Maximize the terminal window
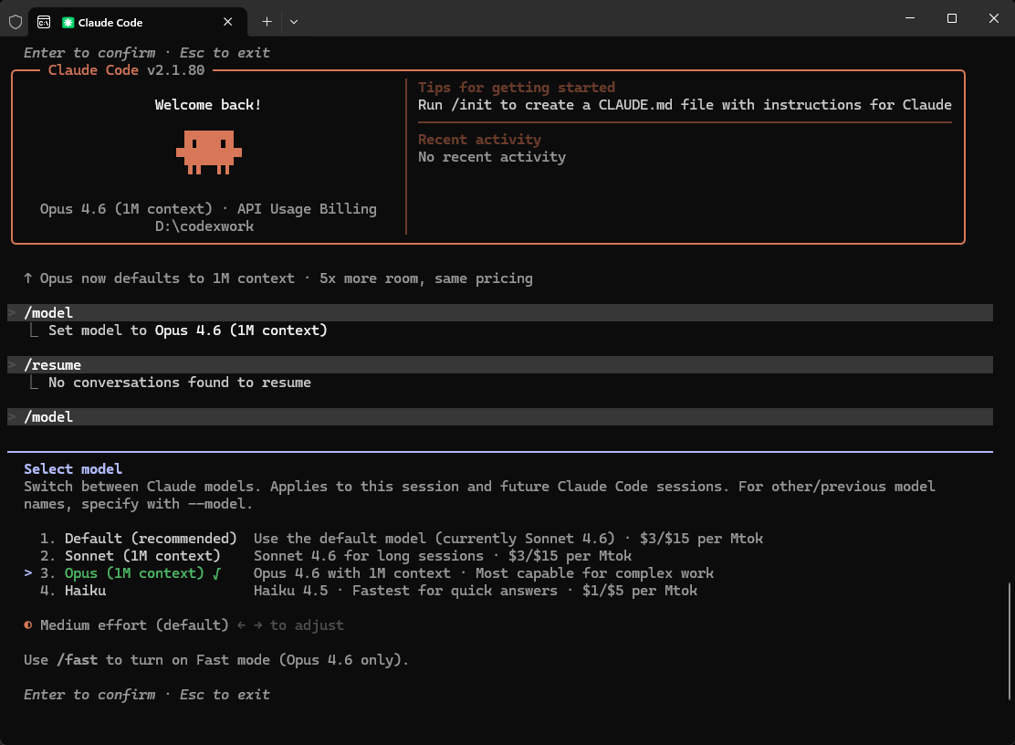Image resolution: width=1015 pixels, height=745 pixels. (951, 18)
